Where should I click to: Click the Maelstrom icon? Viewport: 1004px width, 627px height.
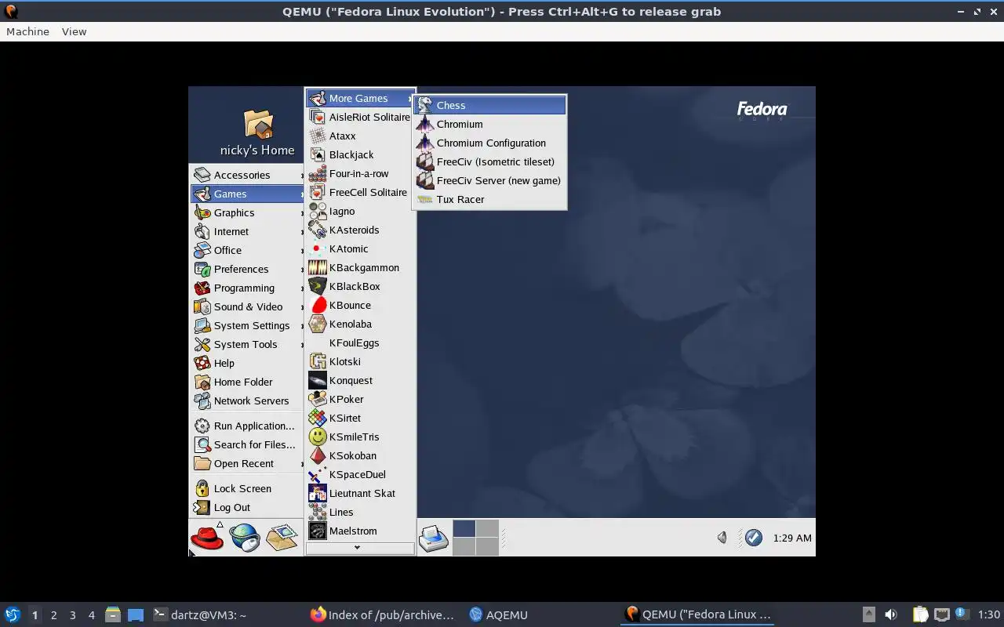click(x=318, y=531)
